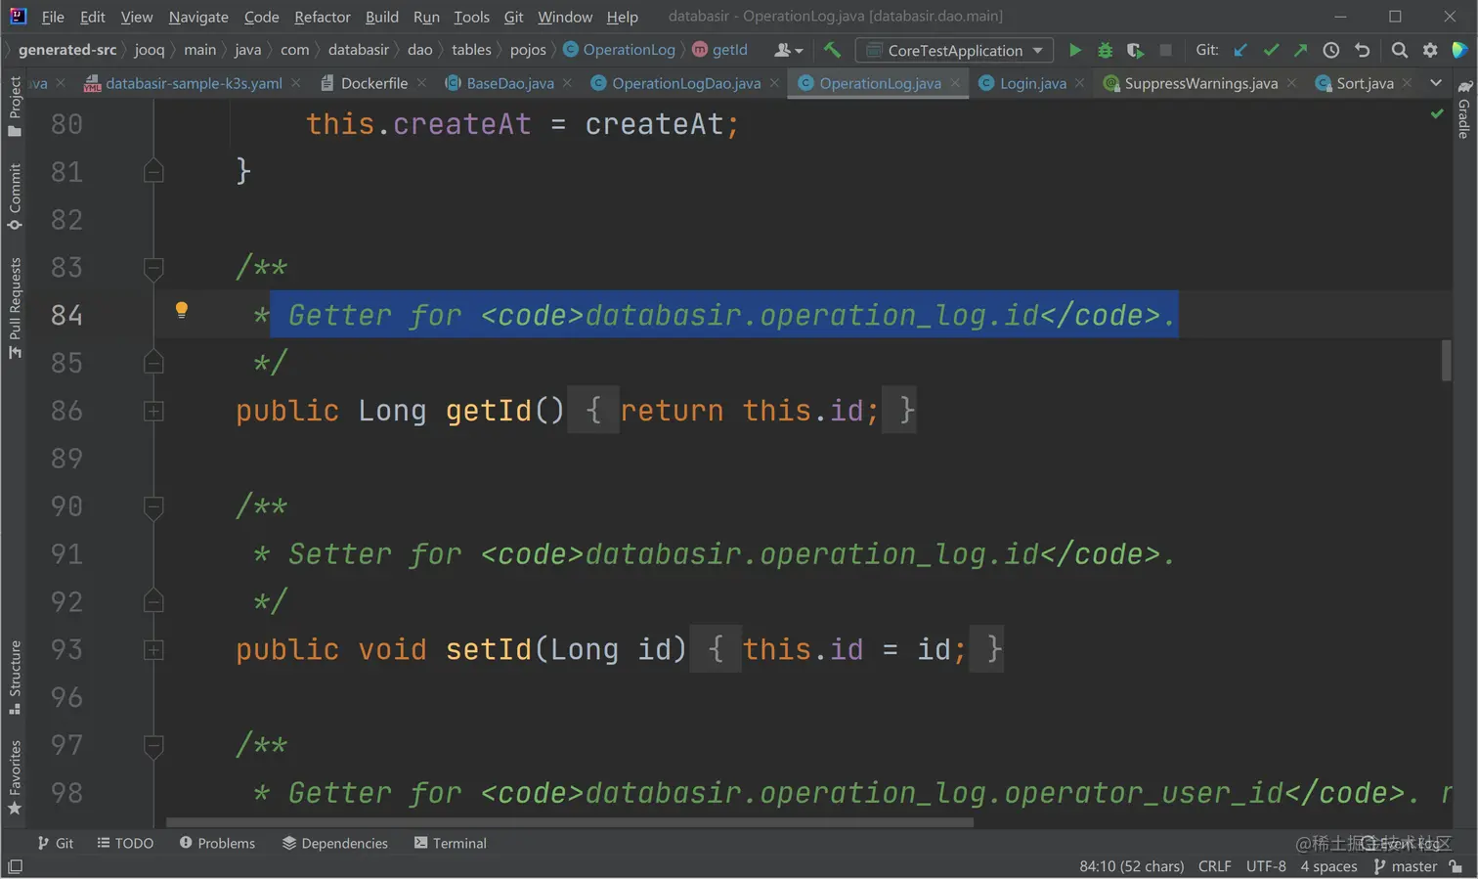Click the green inspection checkmark in editor
This screenshot has width=1478, height=879.
1437,114
